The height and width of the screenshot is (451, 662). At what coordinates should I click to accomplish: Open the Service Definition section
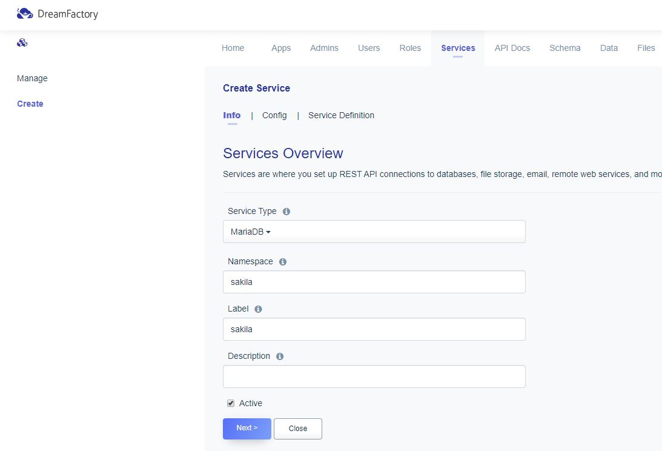coord(341,115)
